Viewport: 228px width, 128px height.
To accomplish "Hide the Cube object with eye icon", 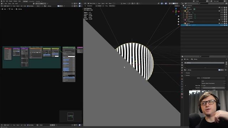I will pyautogui.click(x=223, y=25).
